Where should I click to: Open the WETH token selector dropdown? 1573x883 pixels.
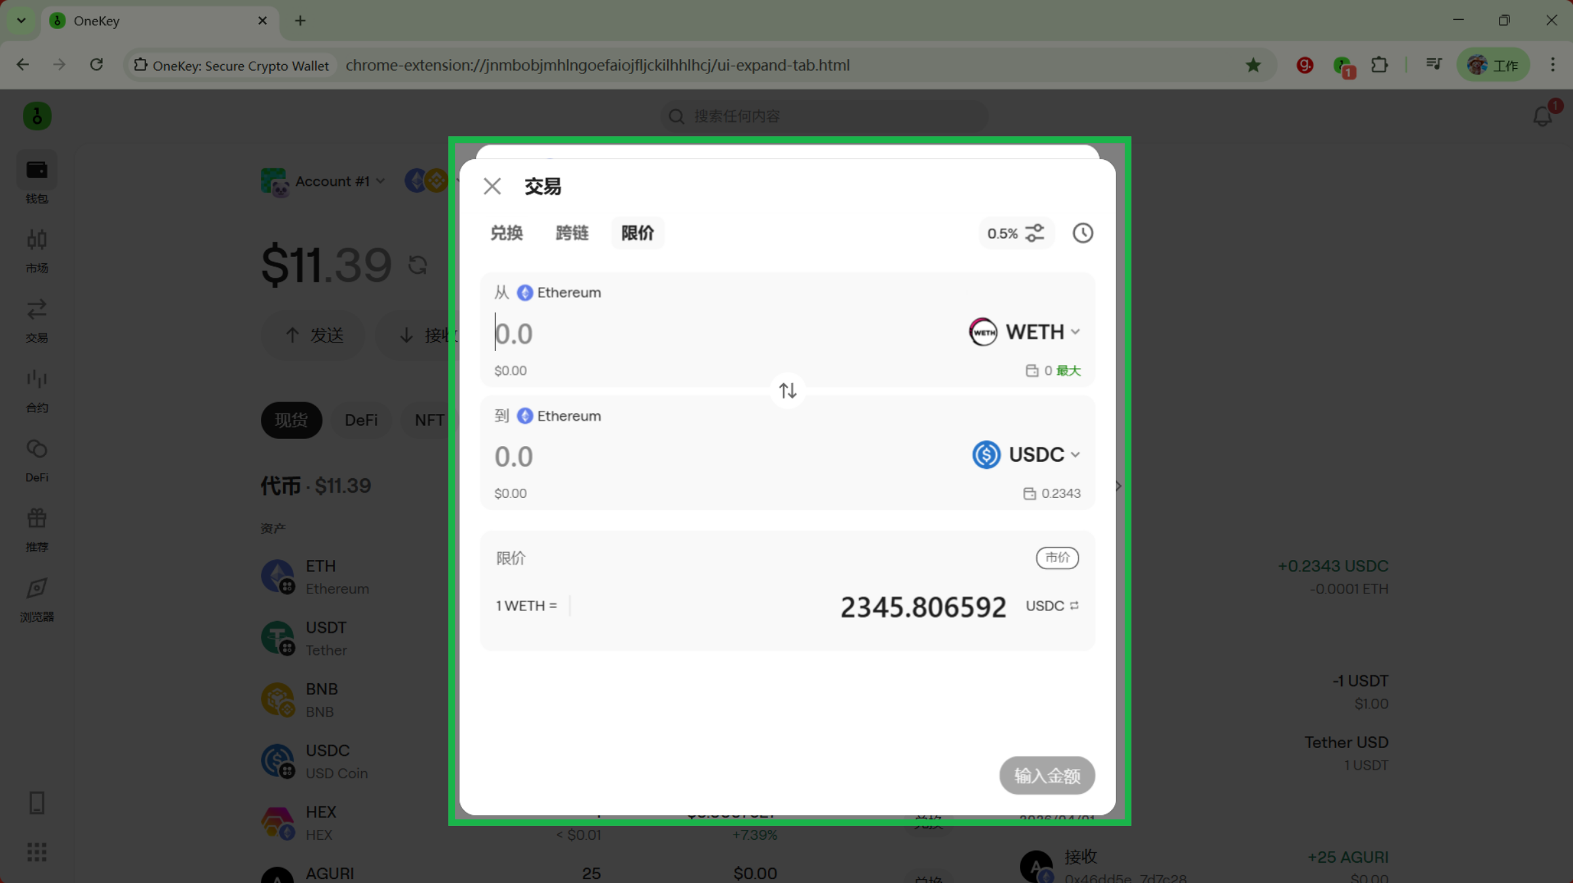click(1024, 332)
